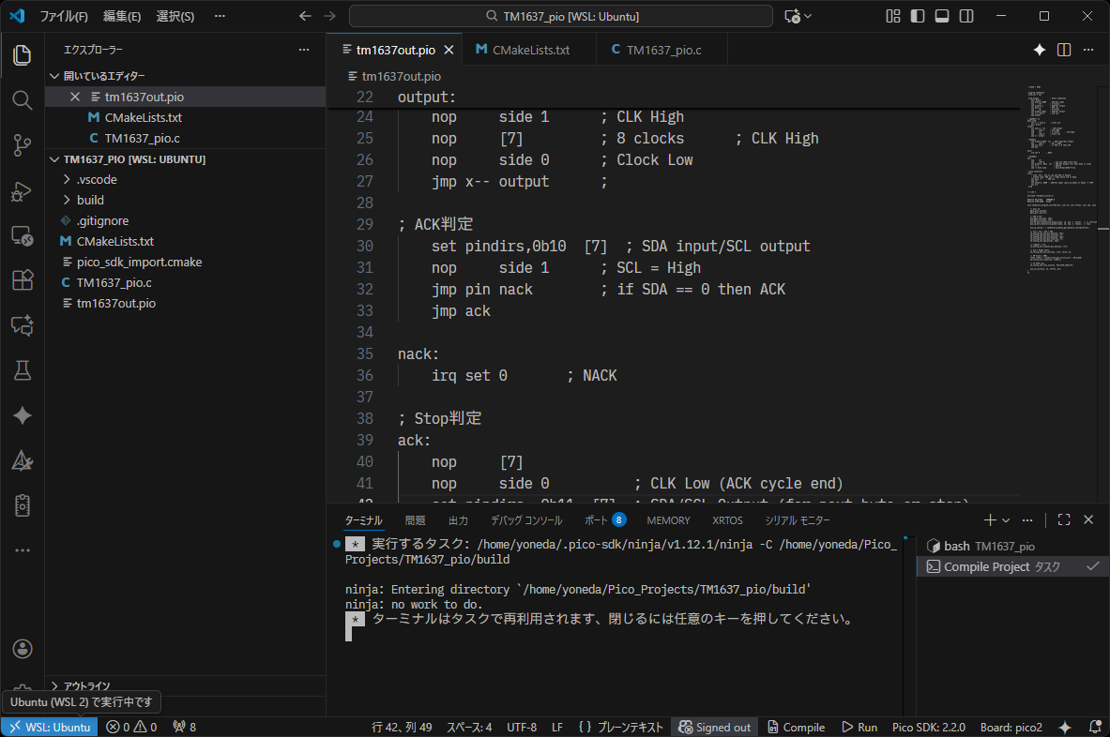Click the Accounts icon in activity bar
Viewport: 1110px width, 737px height.
click(x=22, y=649)
